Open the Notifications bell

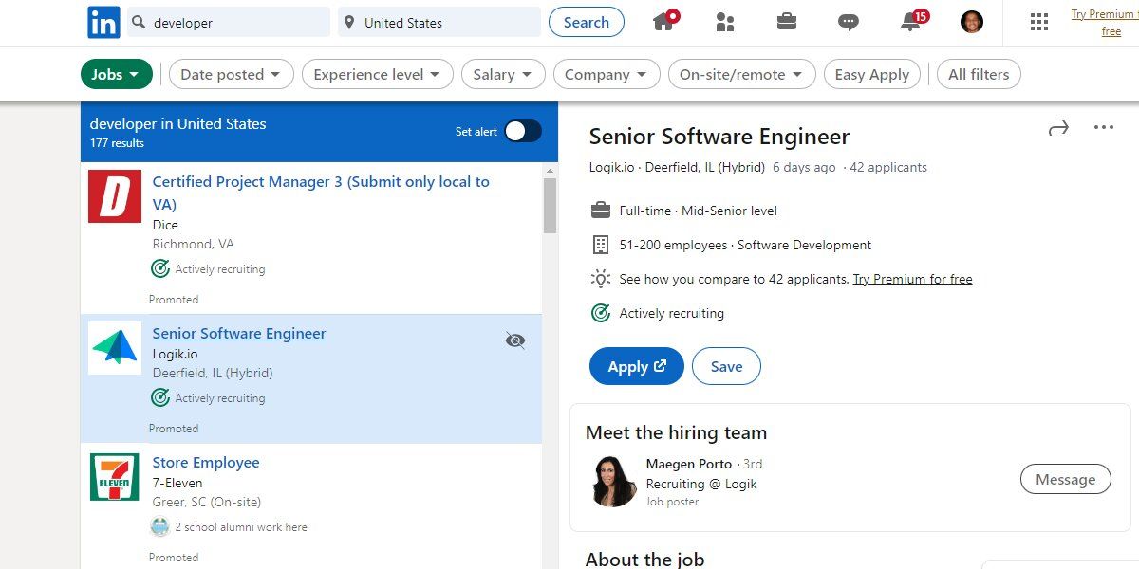(x=908, y=22)
